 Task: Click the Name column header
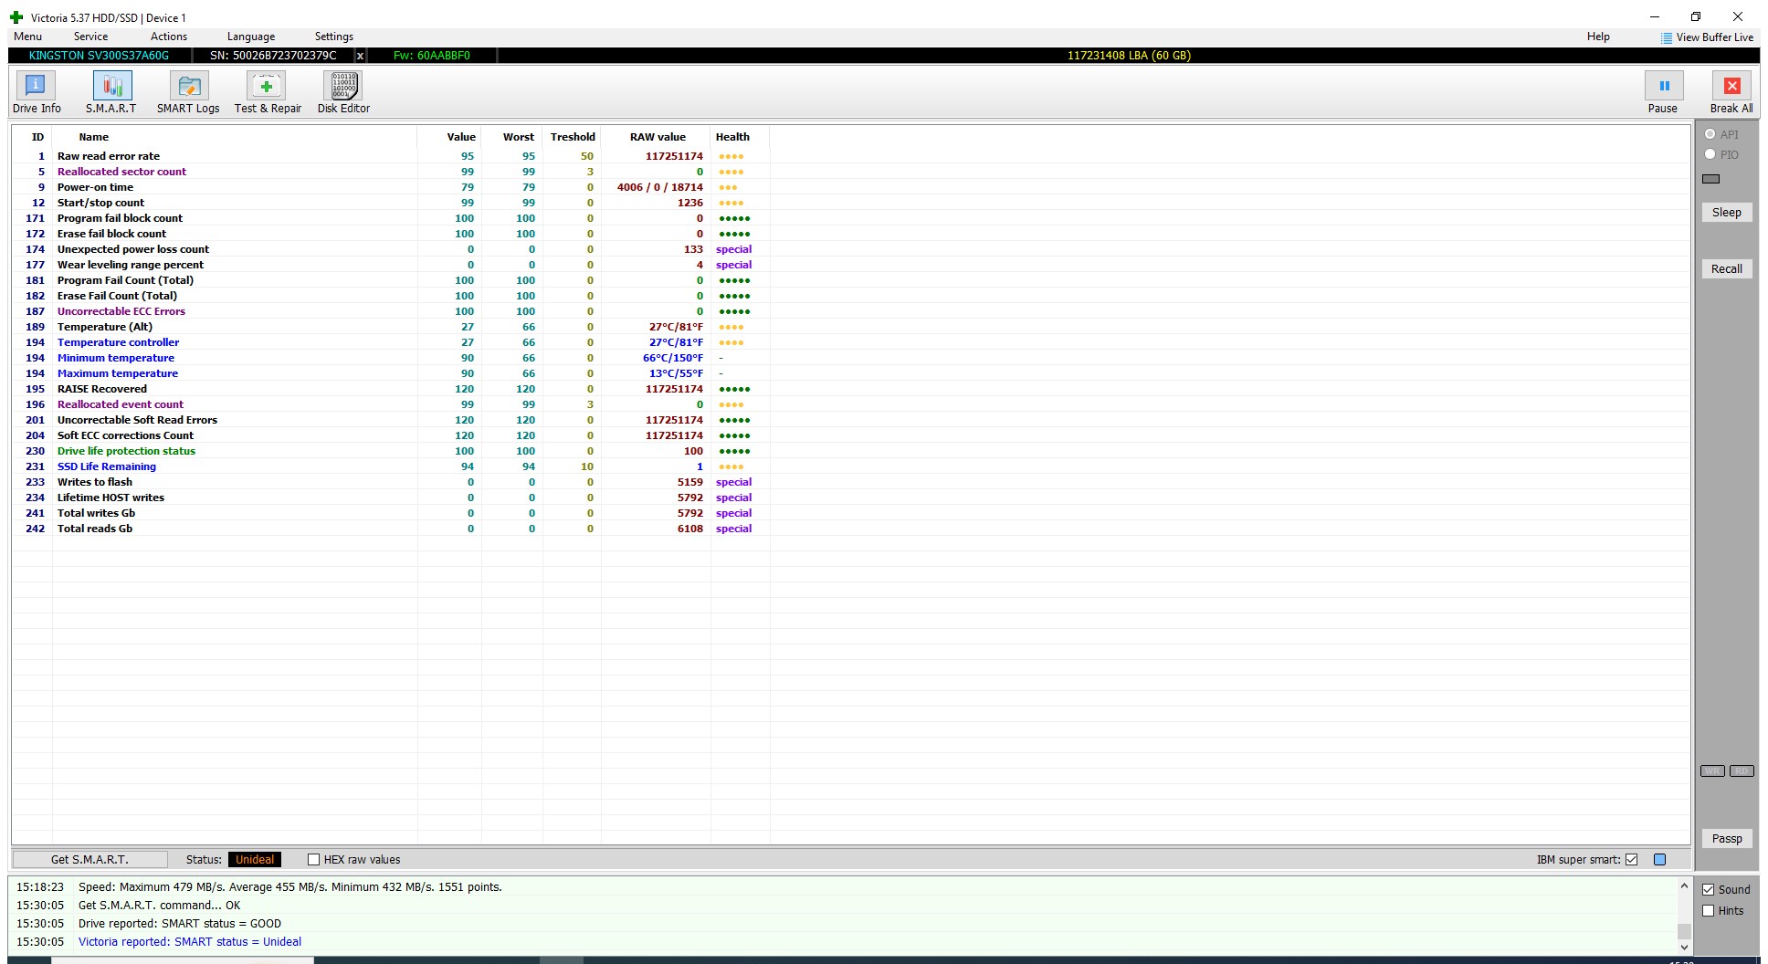(94, 137)
